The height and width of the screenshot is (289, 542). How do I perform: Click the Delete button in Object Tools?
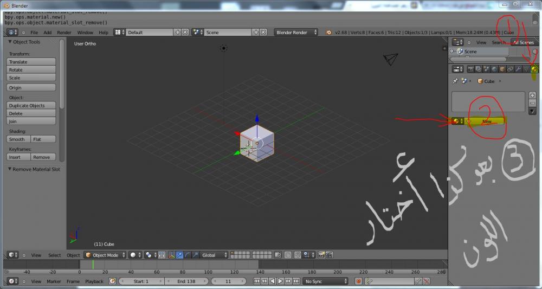[31, 113]
